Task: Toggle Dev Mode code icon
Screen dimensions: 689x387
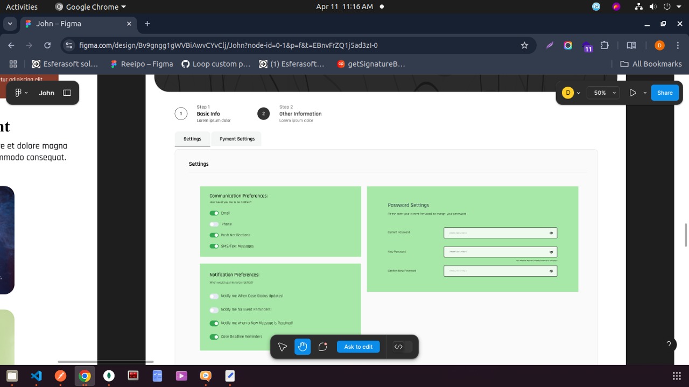Action: (399, 347)
